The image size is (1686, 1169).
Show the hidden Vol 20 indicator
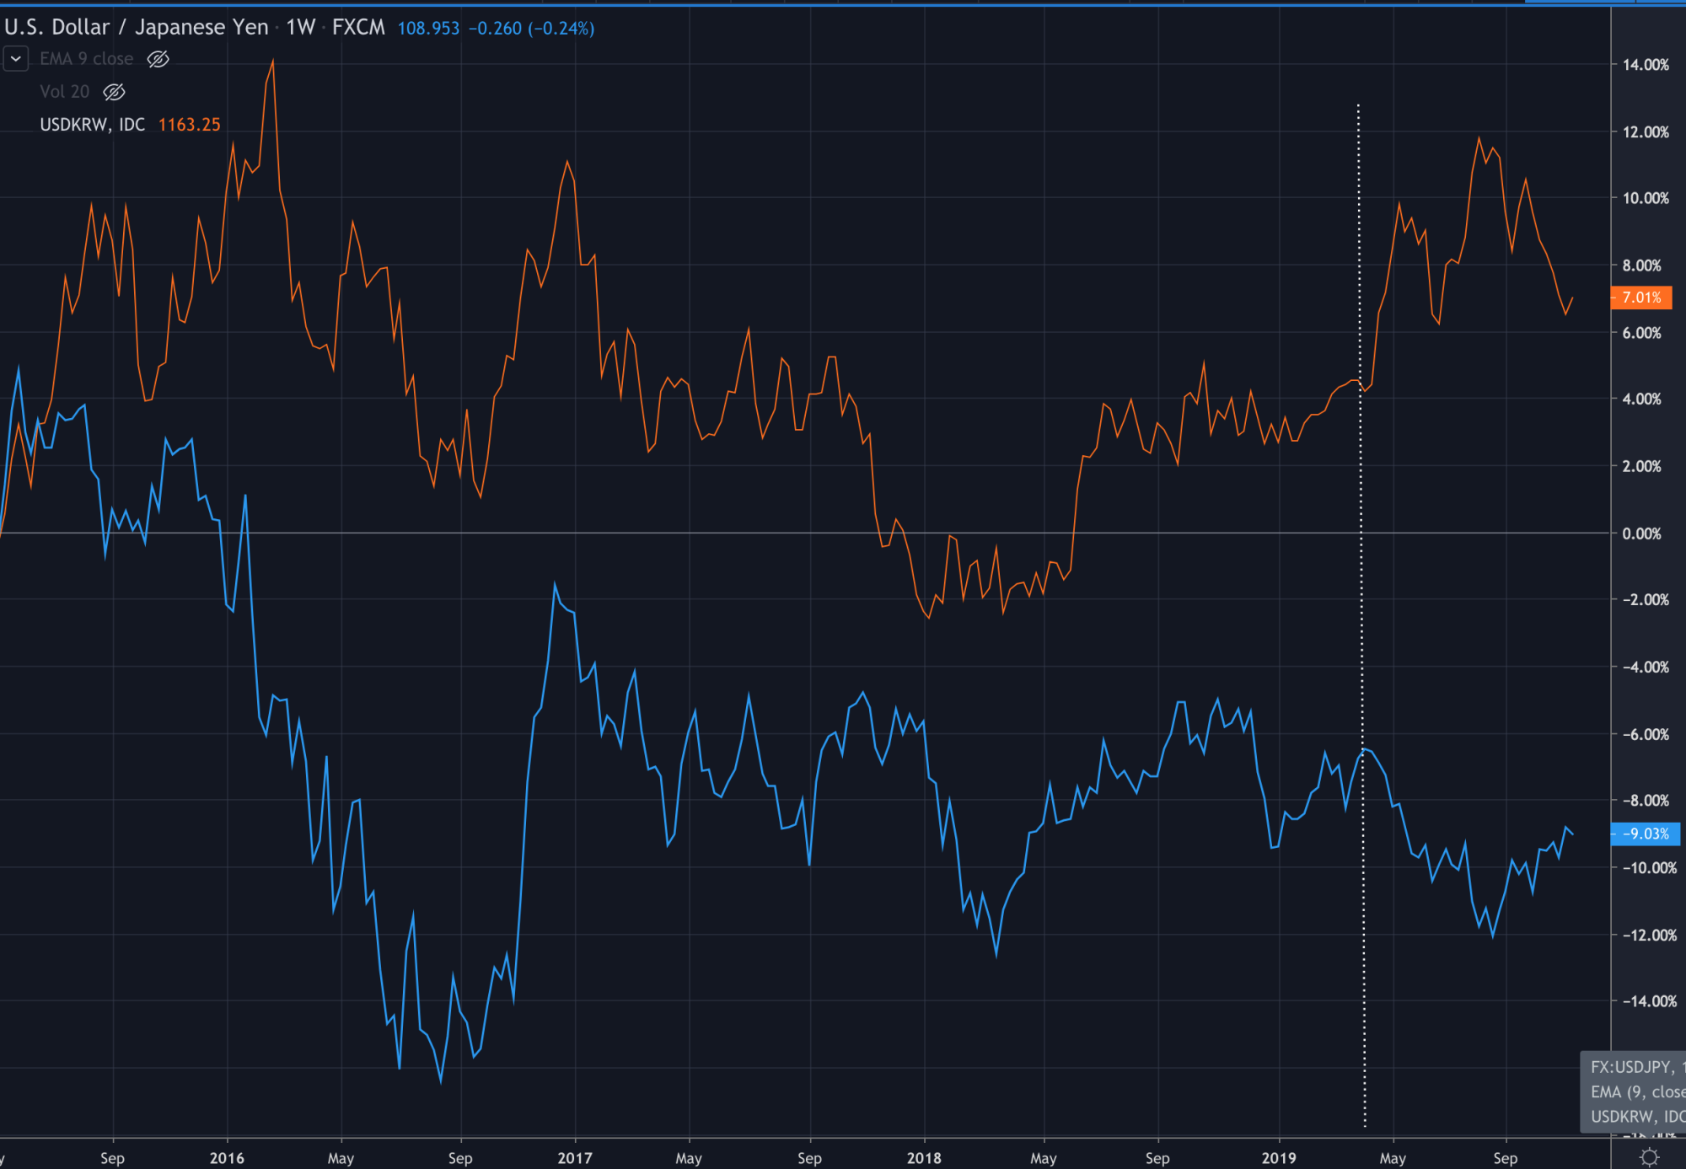(x=114, y=92)
